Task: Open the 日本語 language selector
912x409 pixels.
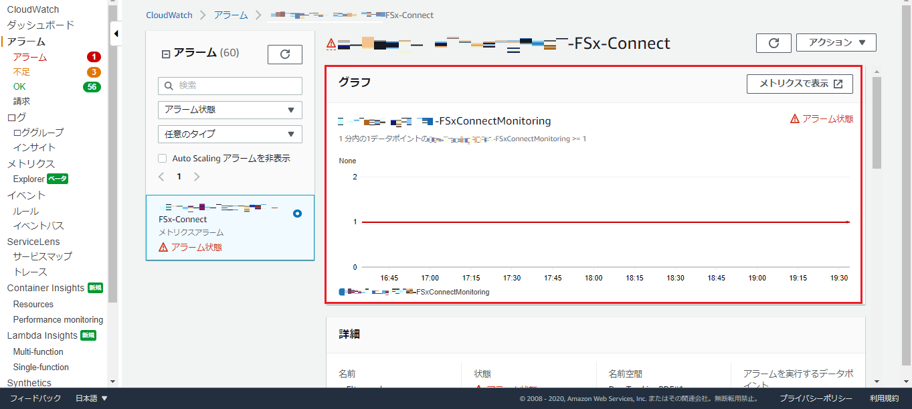Action: tap(91, 398)
